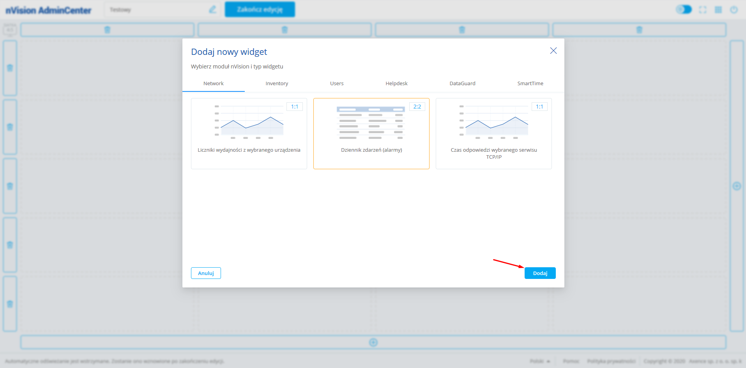Select the Network tab
The width and height of the screenshot is (746, 368).
pyautogui.click(x=214, y=84)
